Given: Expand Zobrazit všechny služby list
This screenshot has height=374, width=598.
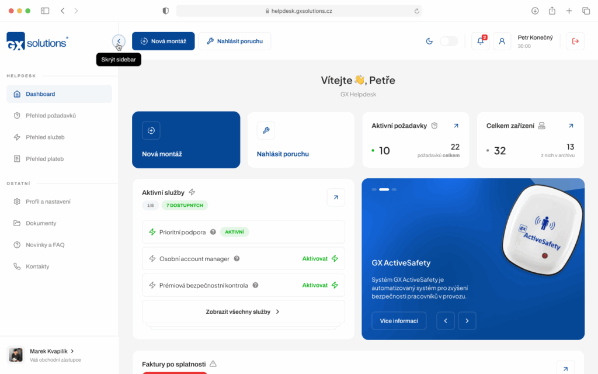Looking at the screenshot, I should point(243,312).
